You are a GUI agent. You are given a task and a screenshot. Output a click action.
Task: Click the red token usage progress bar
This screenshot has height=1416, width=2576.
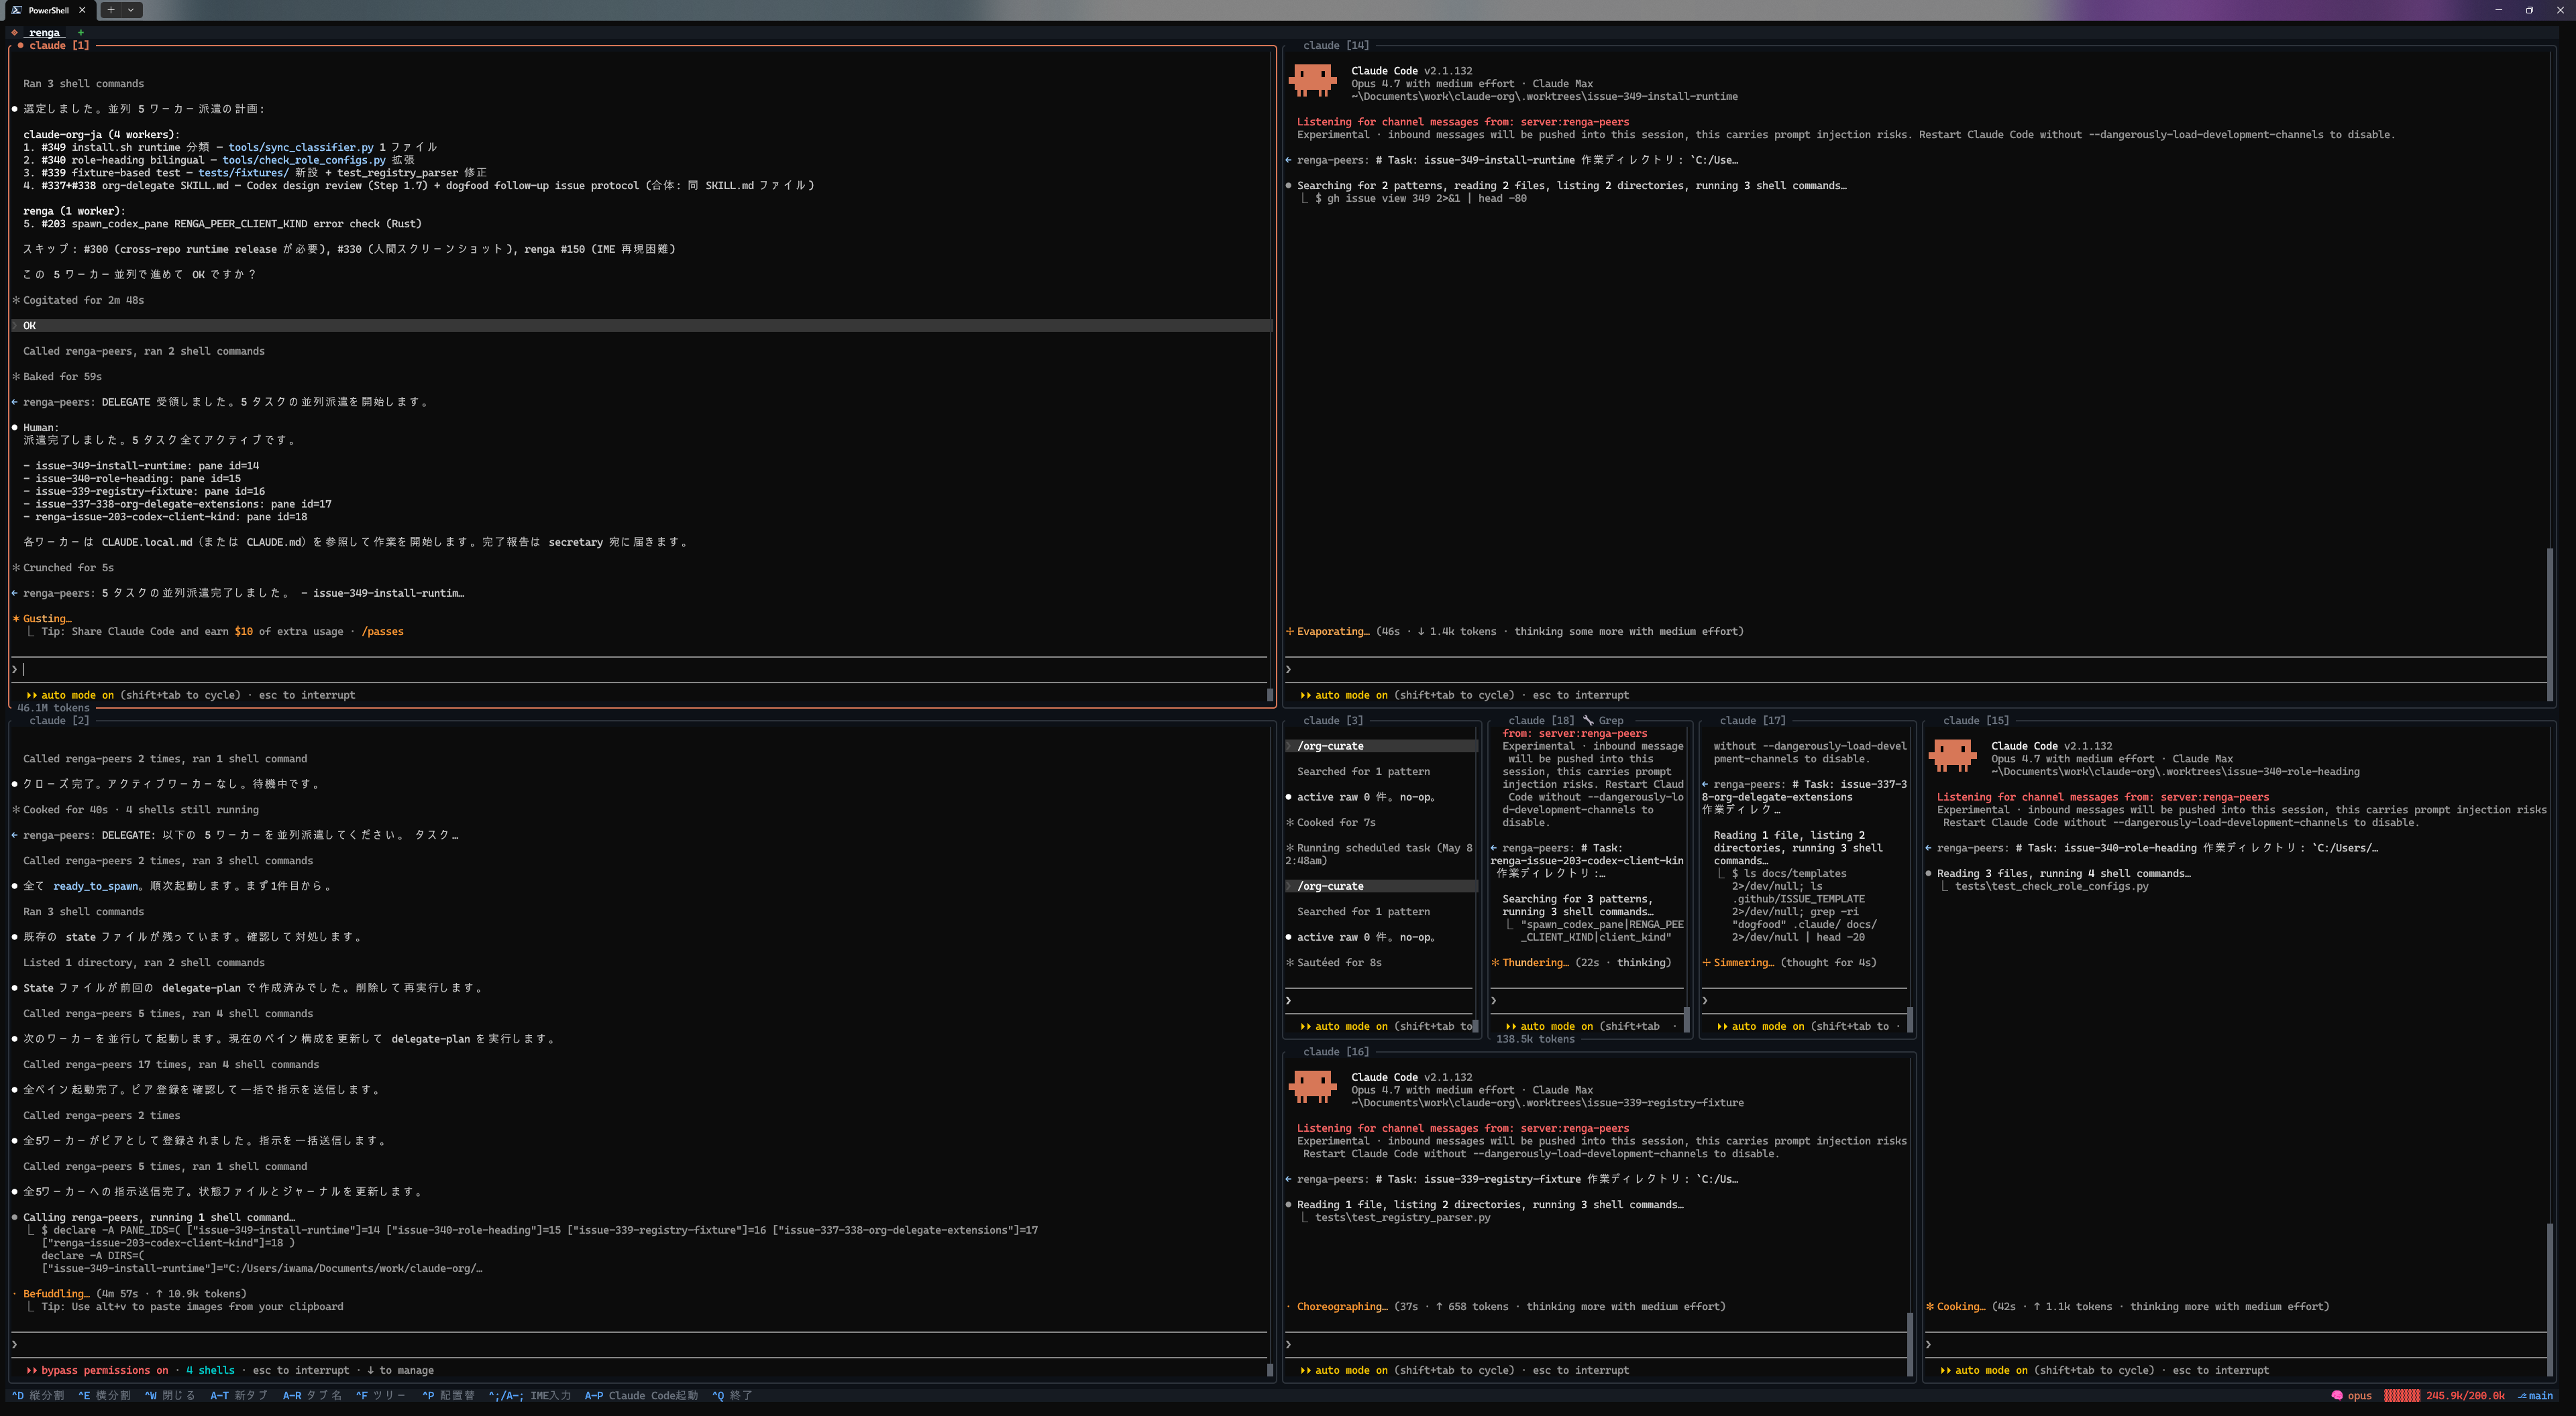pos(2402,1396)
